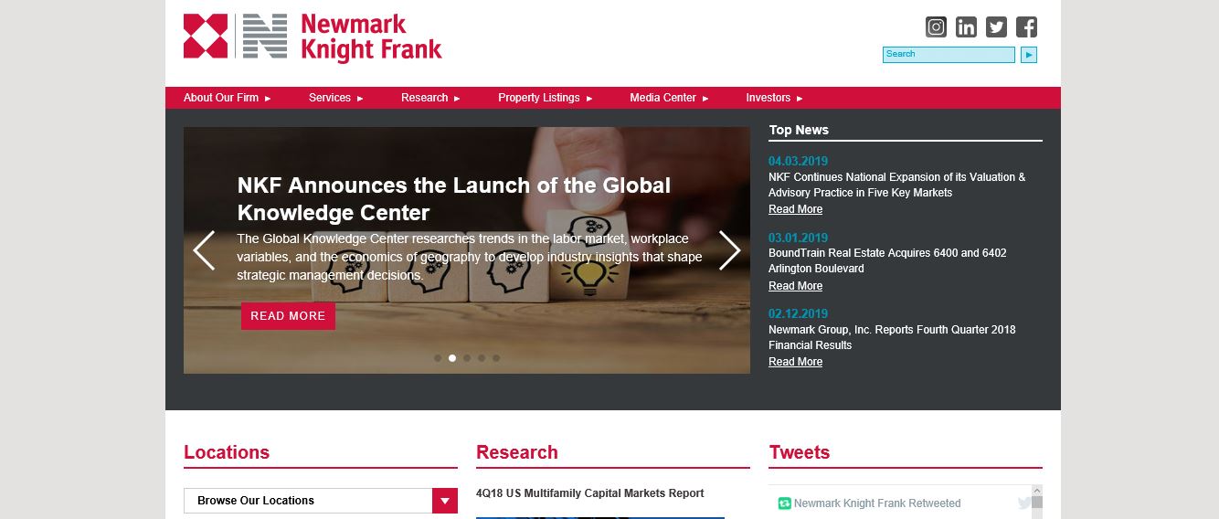Open the LinkedIn social icon
This screenshot has height=519, width=1219.
tap(966, 27)
